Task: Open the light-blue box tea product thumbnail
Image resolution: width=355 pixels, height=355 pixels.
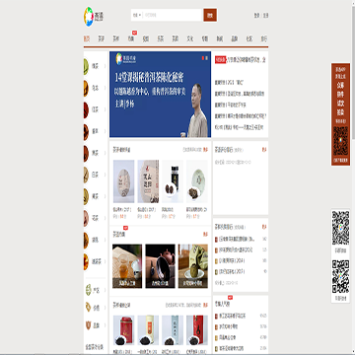Action: click(x=173, y=330)
